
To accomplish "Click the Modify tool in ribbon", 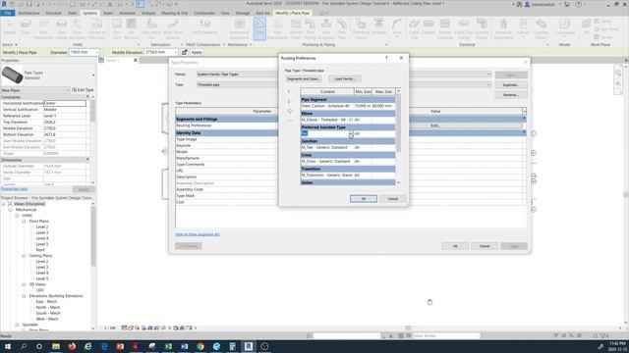I will pos(9,27).
